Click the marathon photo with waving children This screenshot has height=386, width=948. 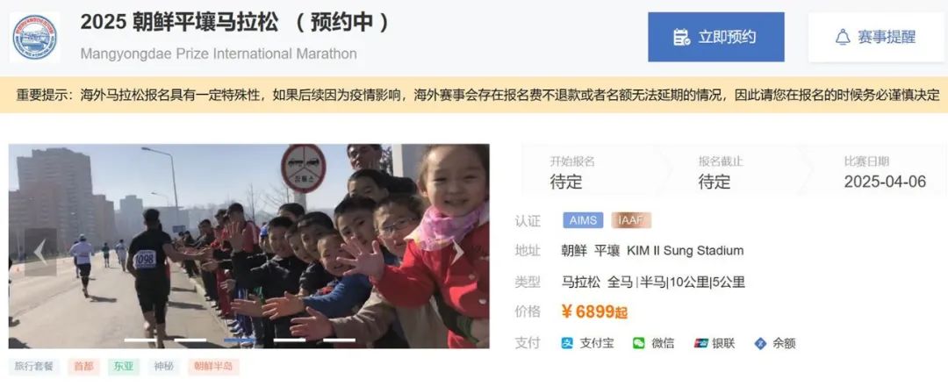pos(248,246)
